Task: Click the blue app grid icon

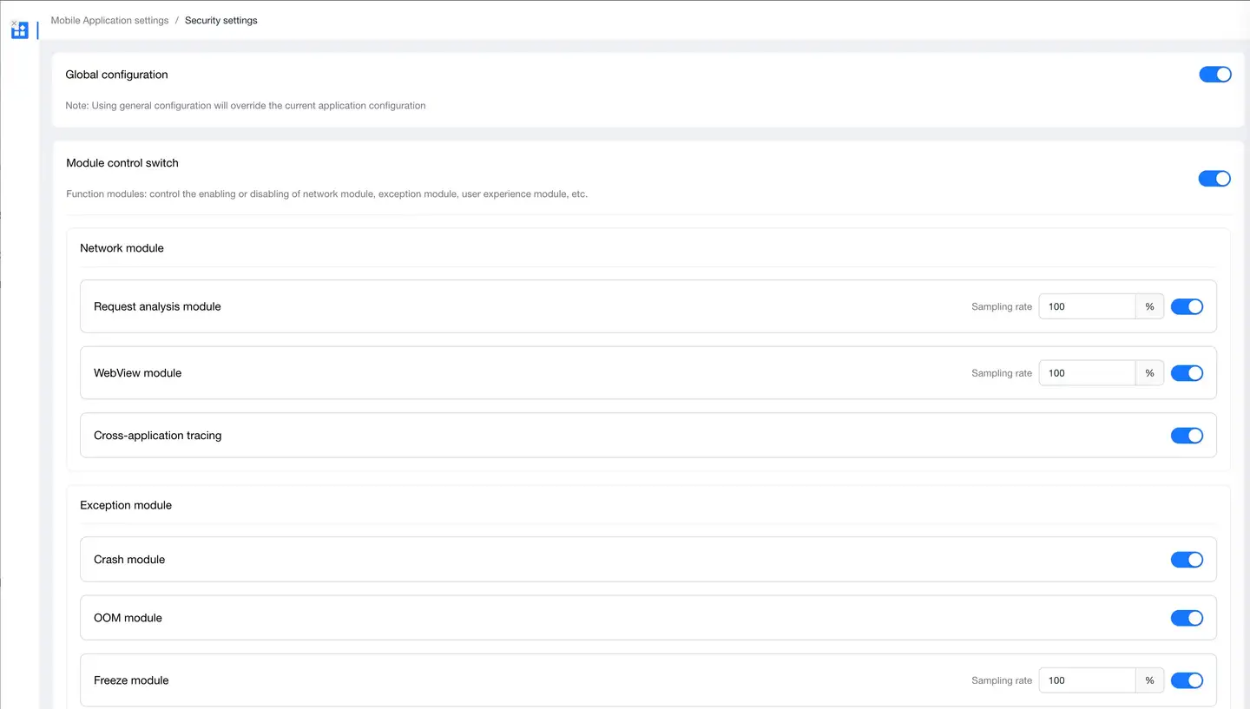Action: click(x=20, y=31)
